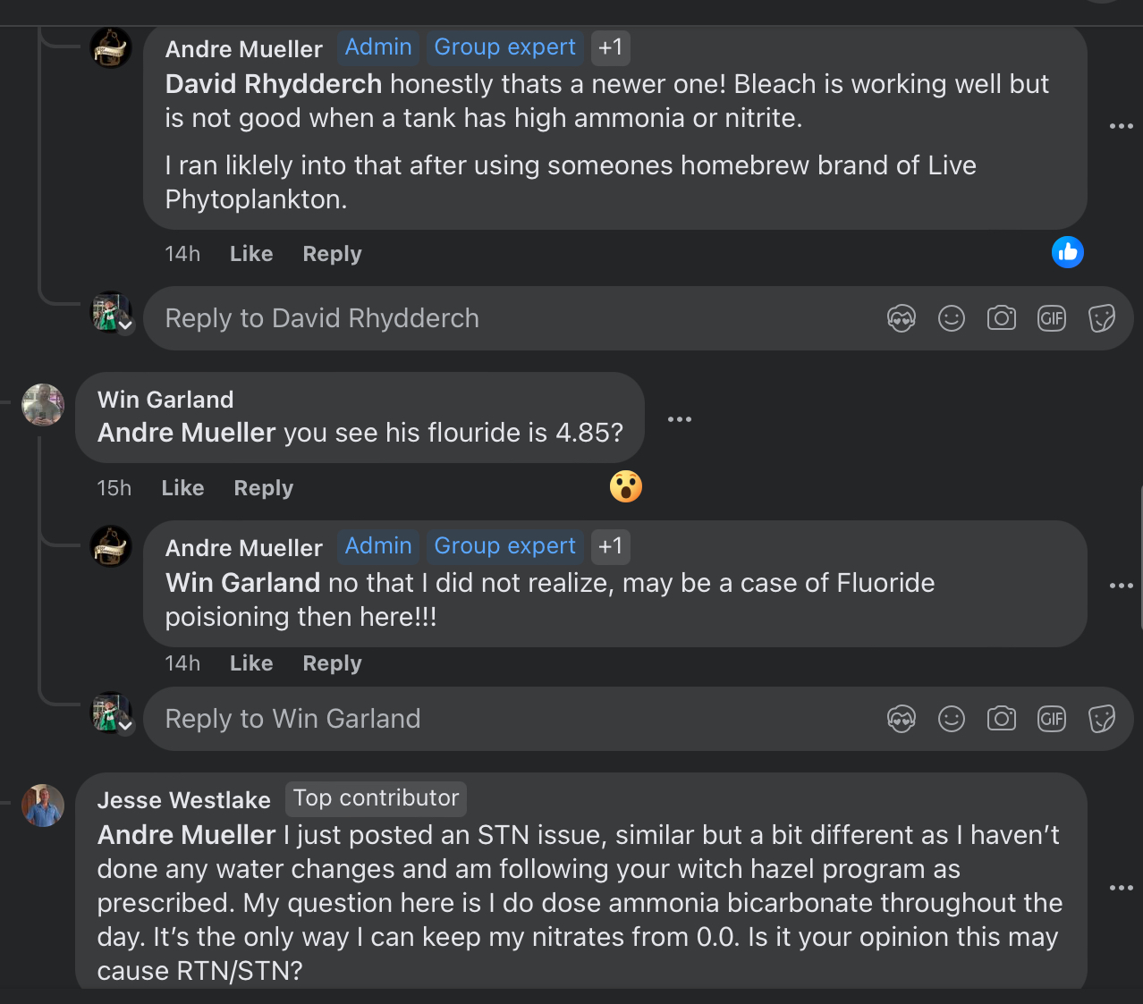
Task: Open emoji picker in Win Garland reply
Action: (951, 719)
